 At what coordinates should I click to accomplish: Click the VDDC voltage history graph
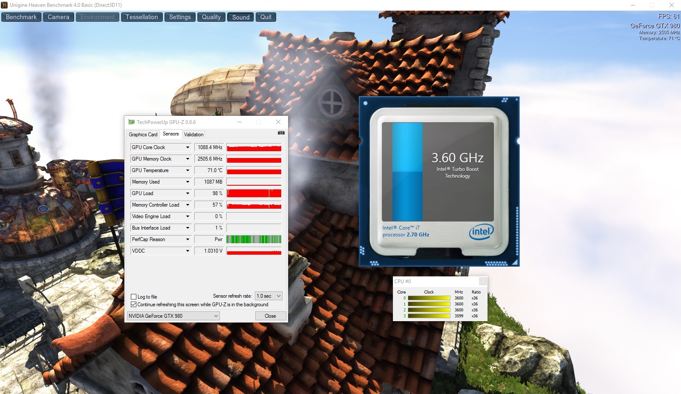click(x=254, y=251)
